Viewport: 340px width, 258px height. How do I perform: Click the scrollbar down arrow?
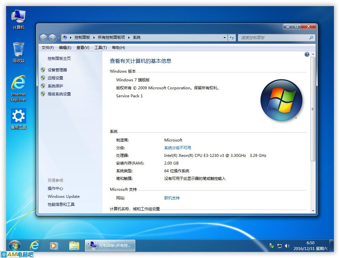pyautogui.click(x=313, y=211)
